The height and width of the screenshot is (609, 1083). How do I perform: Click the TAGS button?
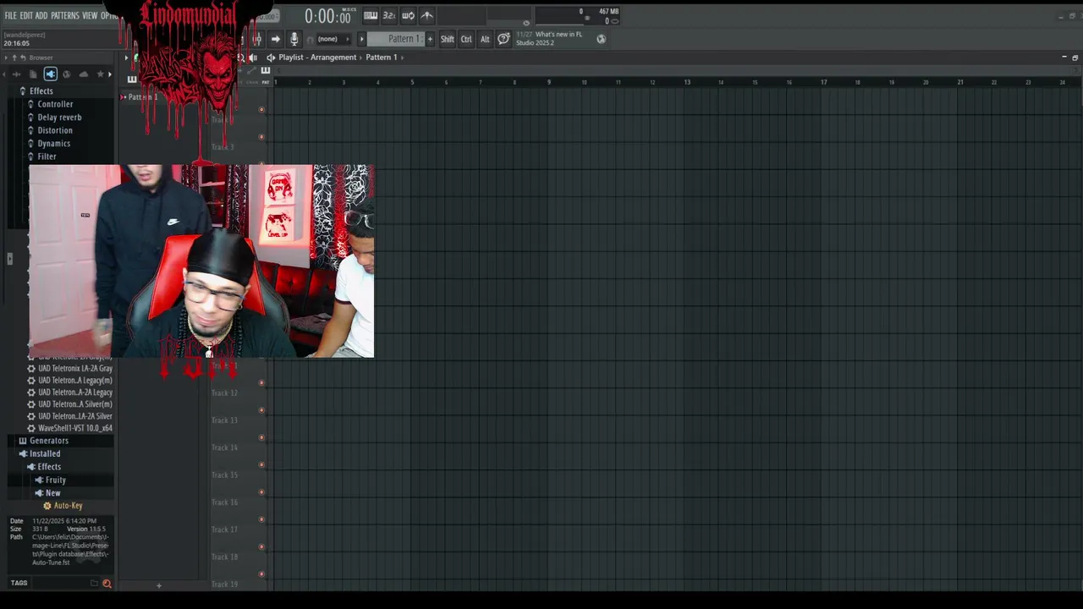[x=19, y=583]
